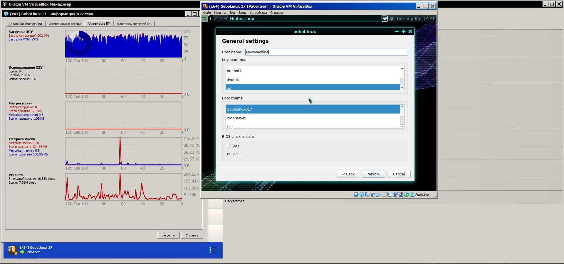Click the network adapters status icon

[x=373, y=194]
